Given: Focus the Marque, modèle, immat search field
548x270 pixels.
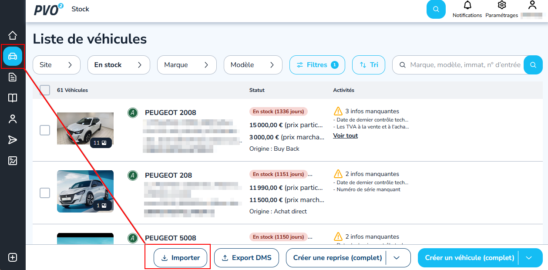Looking at the screenshot, I should tap(465, 65).
